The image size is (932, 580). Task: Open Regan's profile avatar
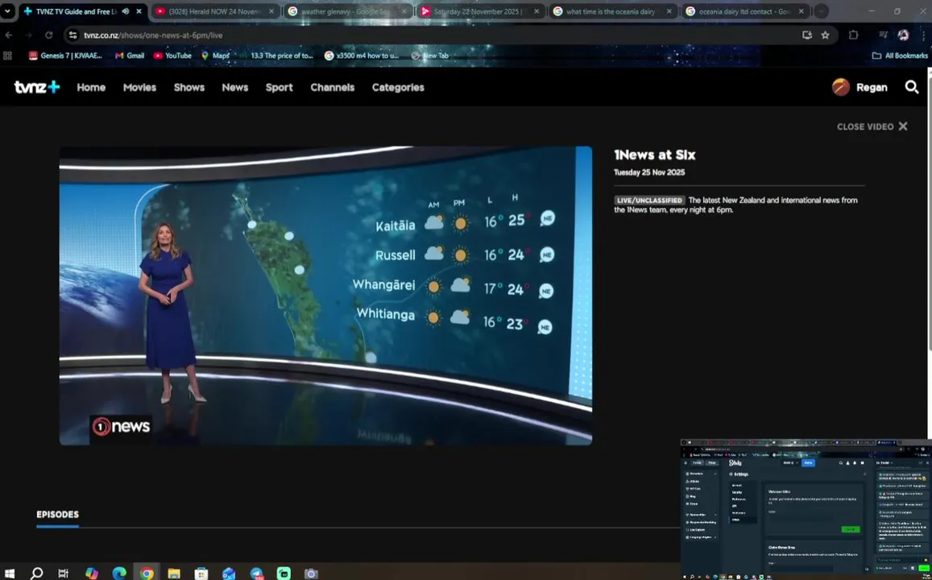840,87
